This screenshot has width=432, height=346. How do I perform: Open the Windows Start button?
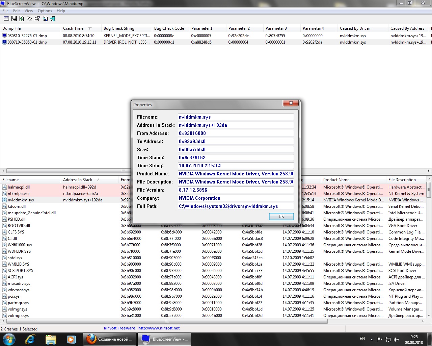(9, 339)
